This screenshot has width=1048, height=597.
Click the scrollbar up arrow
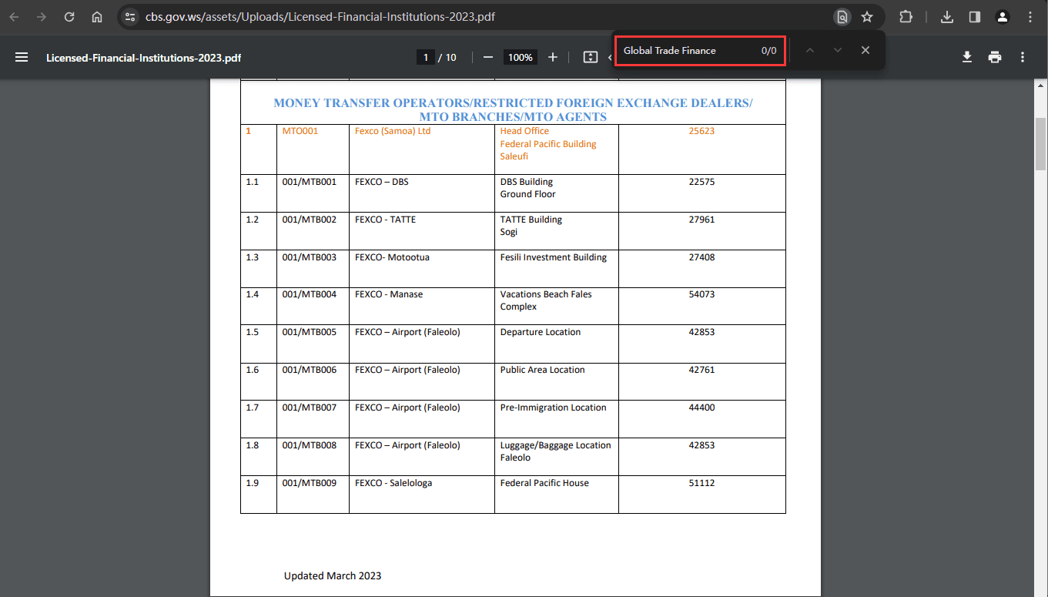pyautogui.click(x=1041, y=86)
